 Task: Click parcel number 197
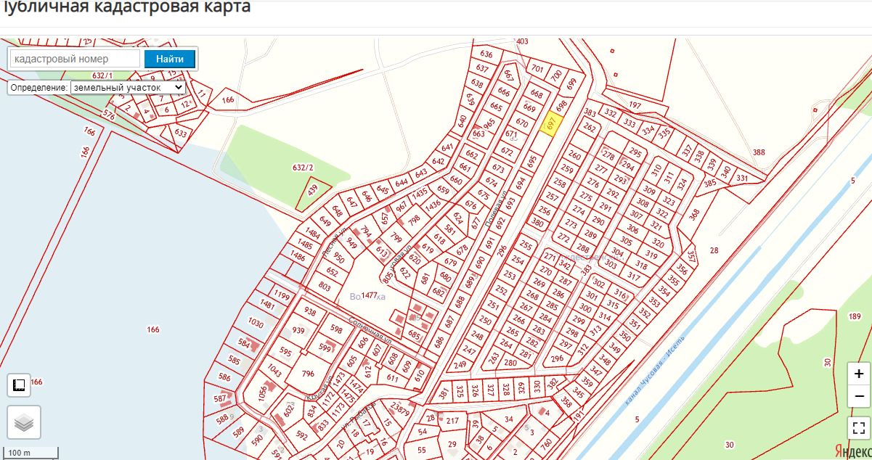pos(635,106)
